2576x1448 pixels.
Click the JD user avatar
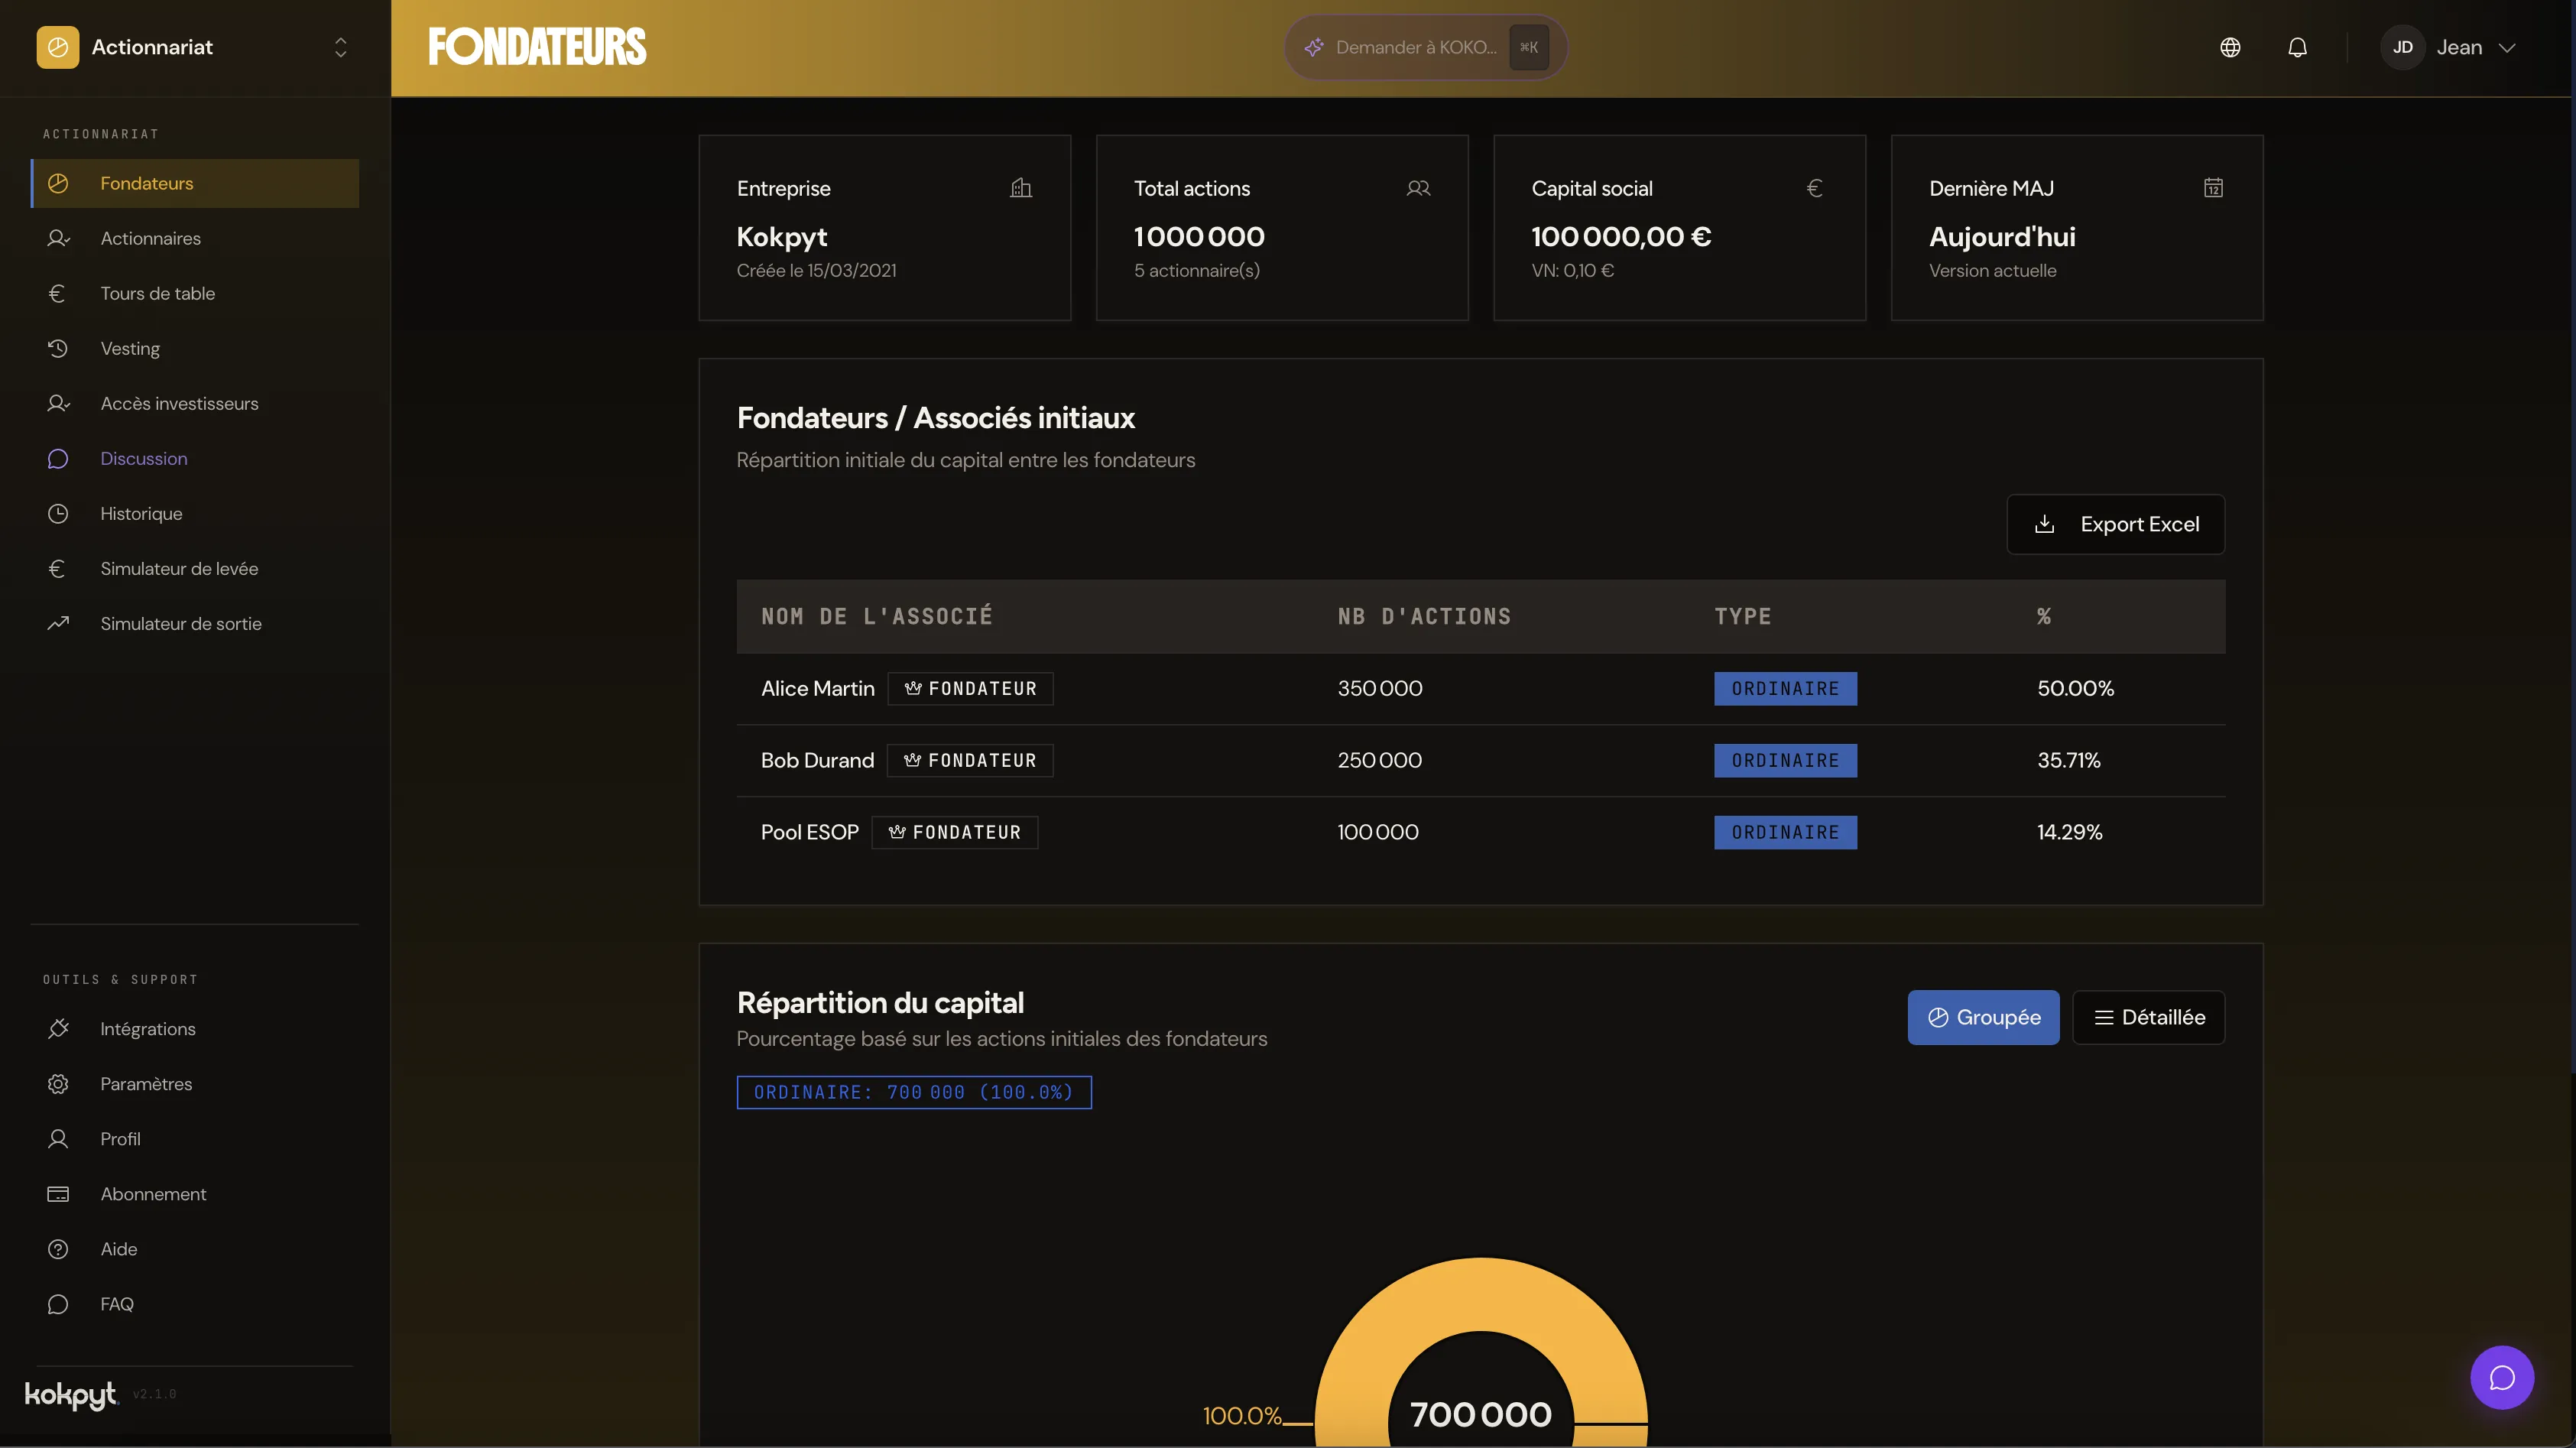[2402, 47]
